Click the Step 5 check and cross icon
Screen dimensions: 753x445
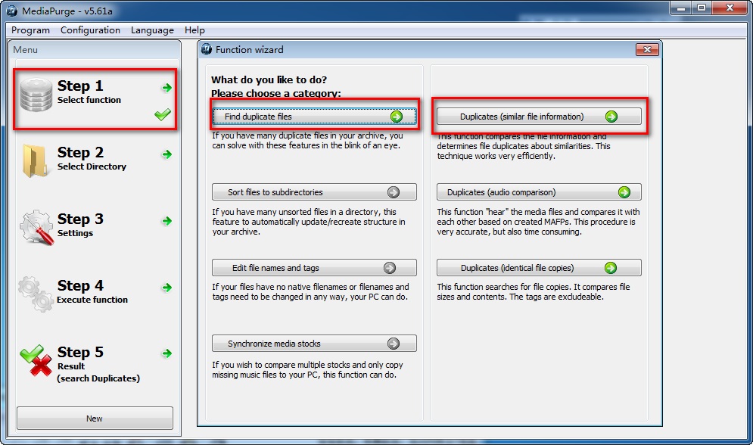pyautogui.click(x=36, y=360)
